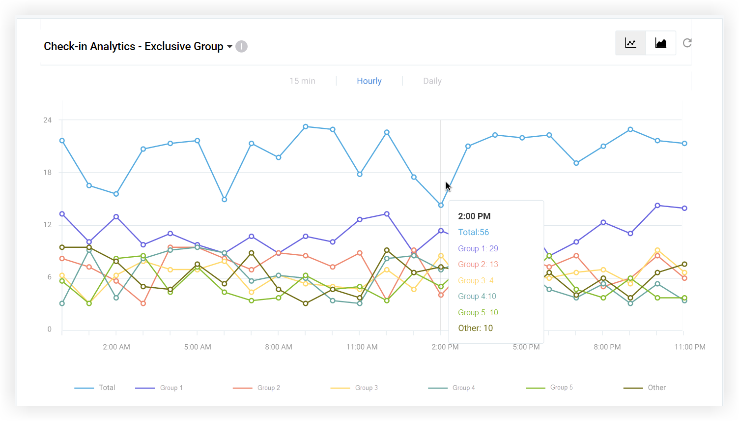Click the 5:00 PM axis label

coord(526,347)
